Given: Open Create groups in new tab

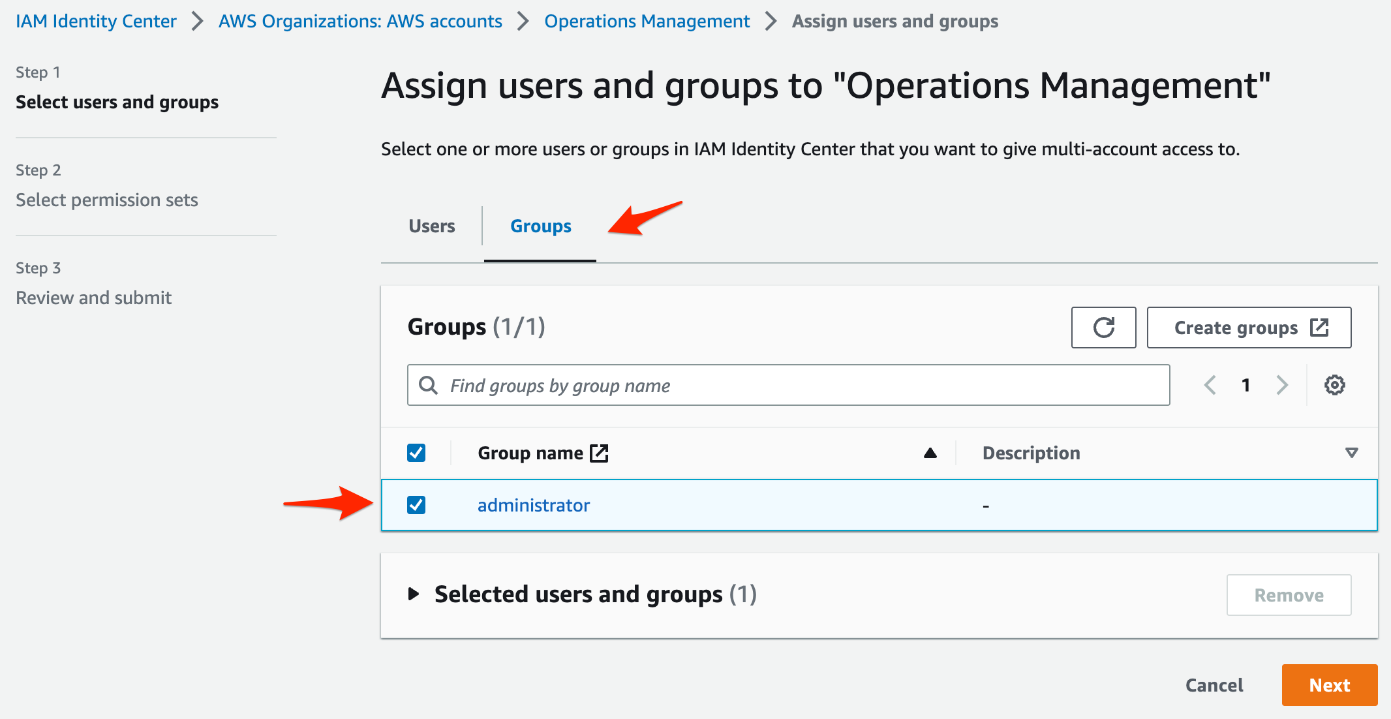Looking at the screenshot, I should coord(1249,328).
